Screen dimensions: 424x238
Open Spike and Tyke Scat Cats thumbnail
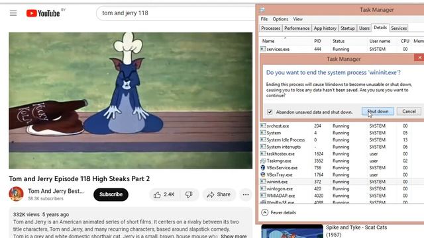click(x=292, y=231)
